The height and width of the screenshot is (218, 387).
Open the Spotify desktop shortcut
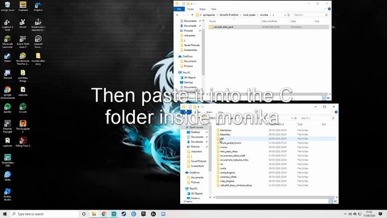pyautogui.click(x=7, y=108)
